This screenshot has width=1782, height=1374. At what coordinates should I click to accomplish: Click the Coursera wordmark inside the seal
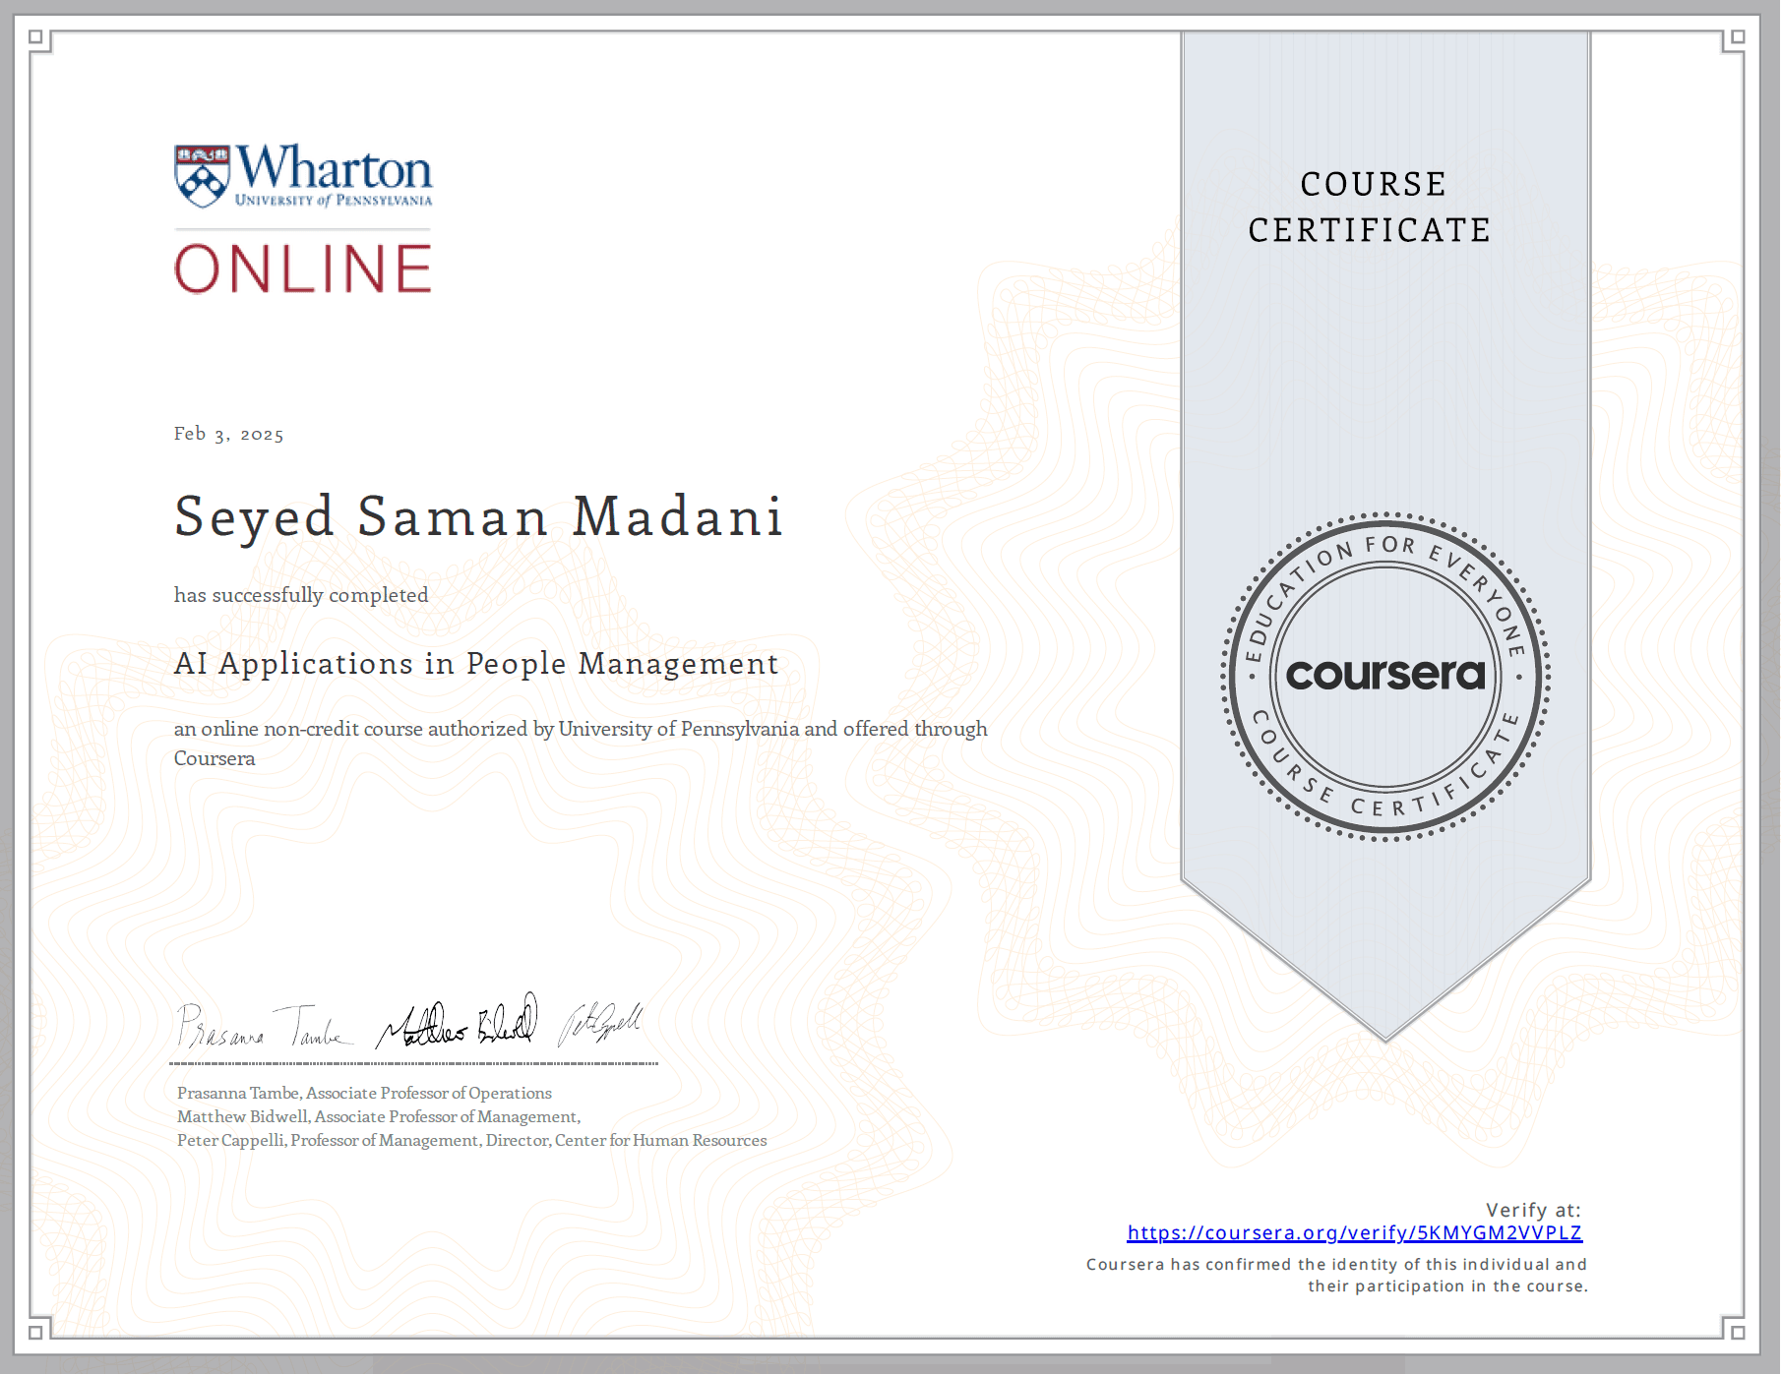click(1384, 675)
